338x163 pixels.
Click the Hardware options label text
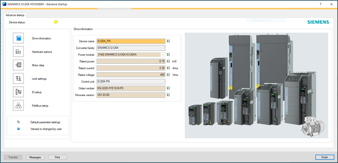[x=42, y=52]
